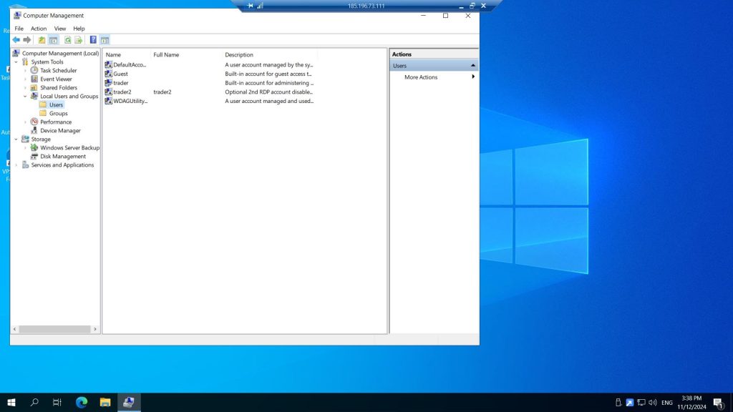The image size is (733, 412).
Task: Open Help via the blue question-mark icon
Action: pyautogui.click(x=93, y=40)
